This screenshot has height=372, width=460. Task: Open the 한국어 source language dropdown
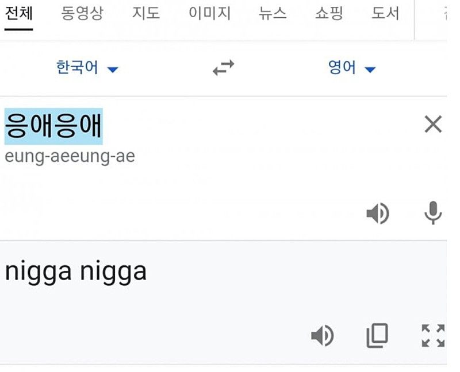tap(78, 68)
